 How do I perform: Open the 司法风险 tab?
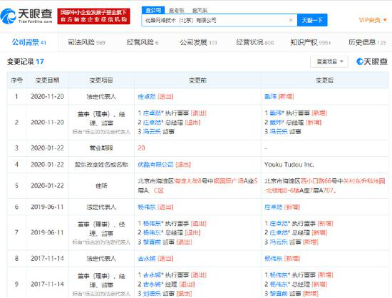pos(86,42)
